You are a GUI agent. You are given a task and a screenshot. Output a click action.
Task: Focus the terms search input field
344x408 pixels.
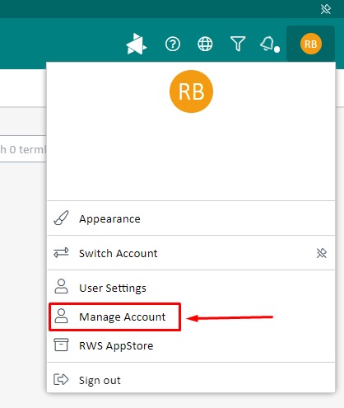tap(23, 149)
